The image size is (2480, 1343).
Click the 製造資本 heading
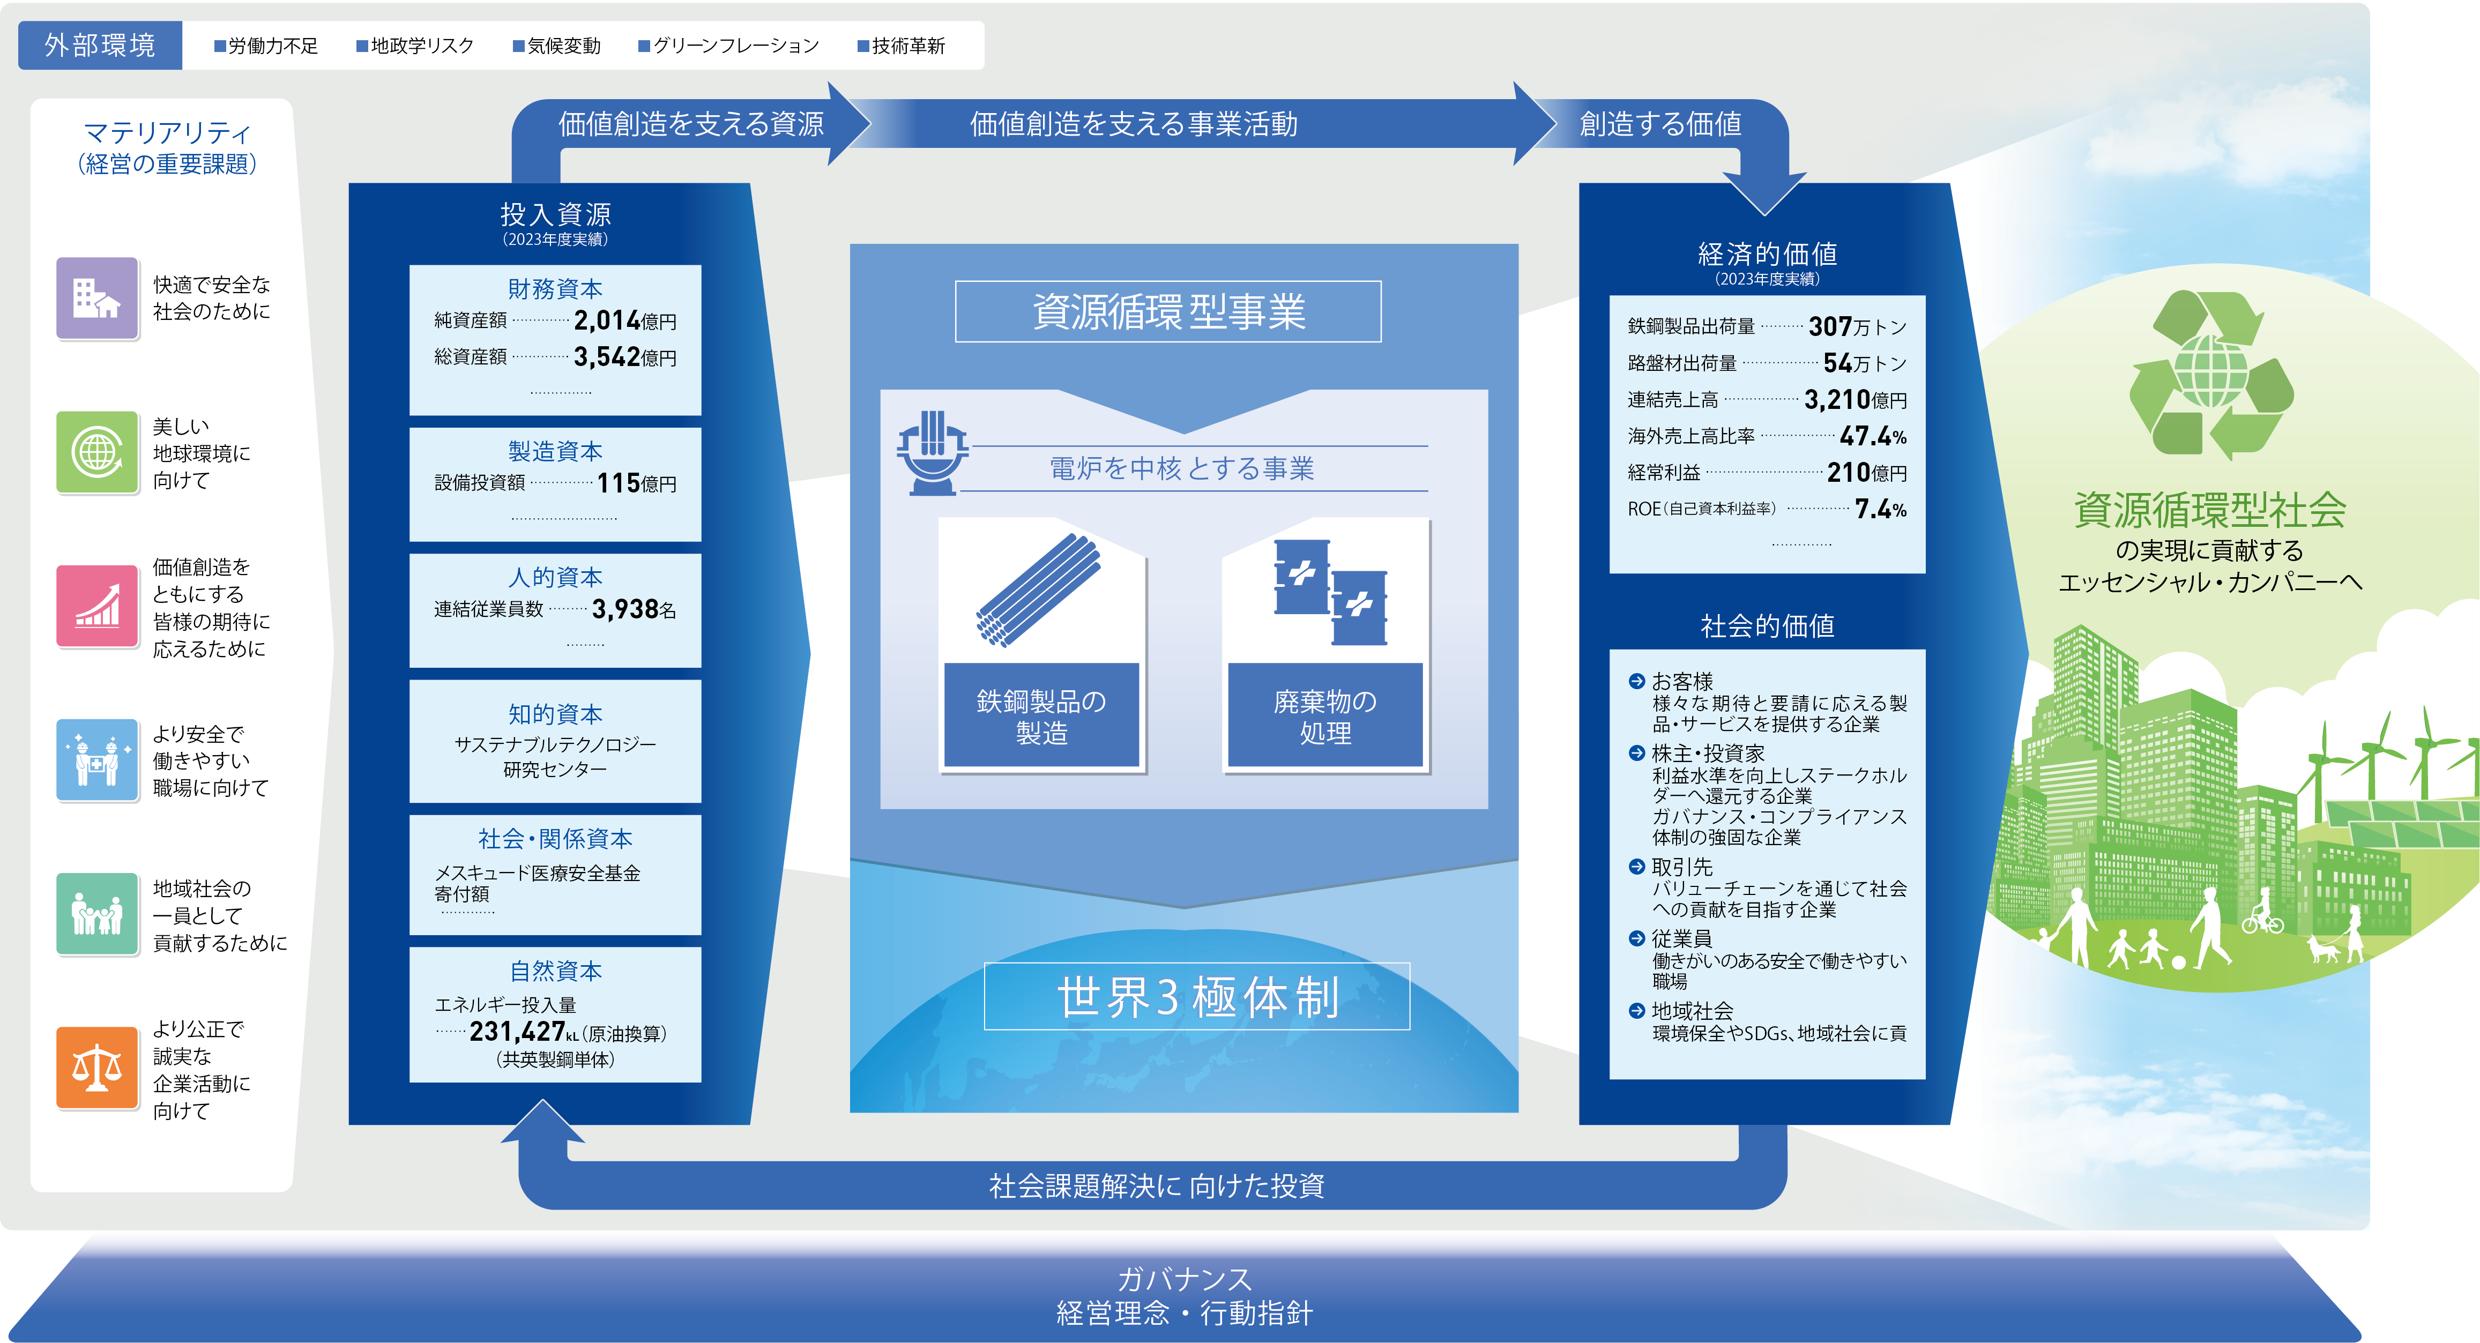pos(555,451)
